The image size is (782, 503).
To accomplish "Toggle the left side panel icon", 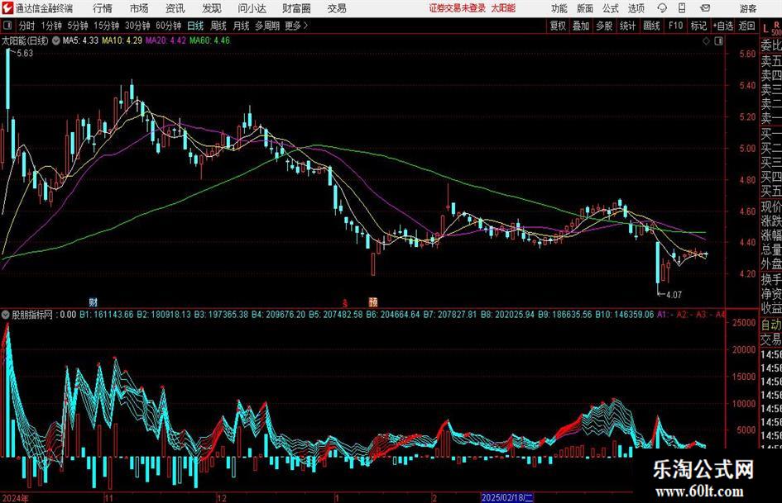I will pyautogui.click(x=7, y=26).
